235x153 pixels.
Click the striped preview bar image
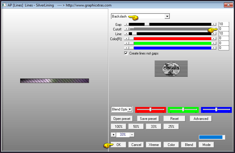pyautogui.click(x=54, y=81)
